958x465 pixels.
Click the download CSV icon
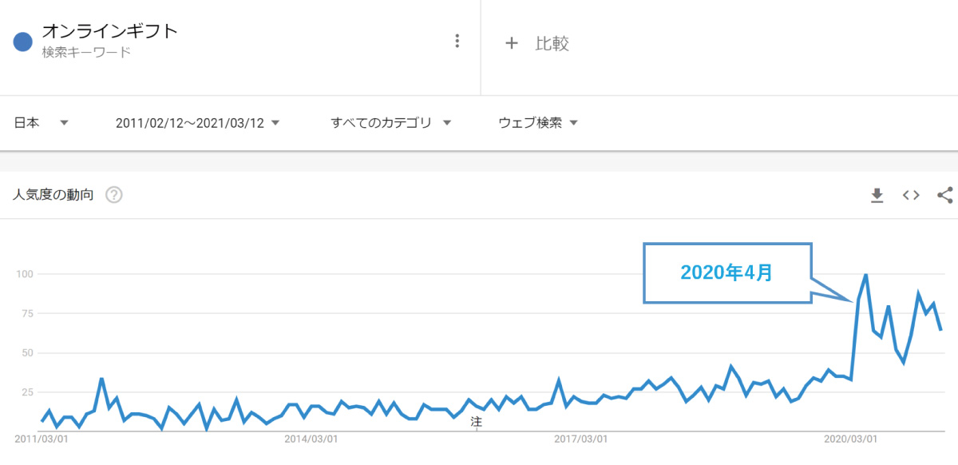point(877,195)
